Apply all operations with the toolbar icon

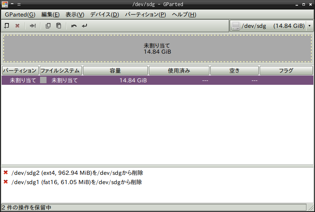click(85, 26)
